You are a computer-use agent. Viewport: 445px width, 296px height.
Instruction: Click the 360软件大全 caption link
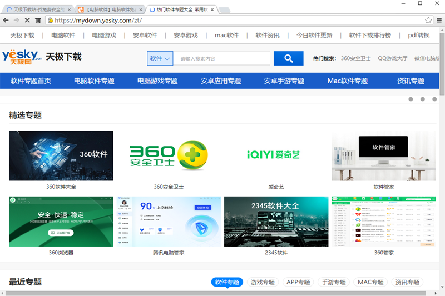(x=61, y=187)
